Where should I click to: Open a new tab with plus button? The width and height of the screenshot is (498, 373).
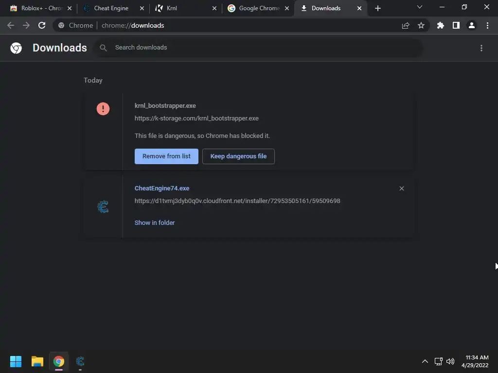click(x=377, y=8)
